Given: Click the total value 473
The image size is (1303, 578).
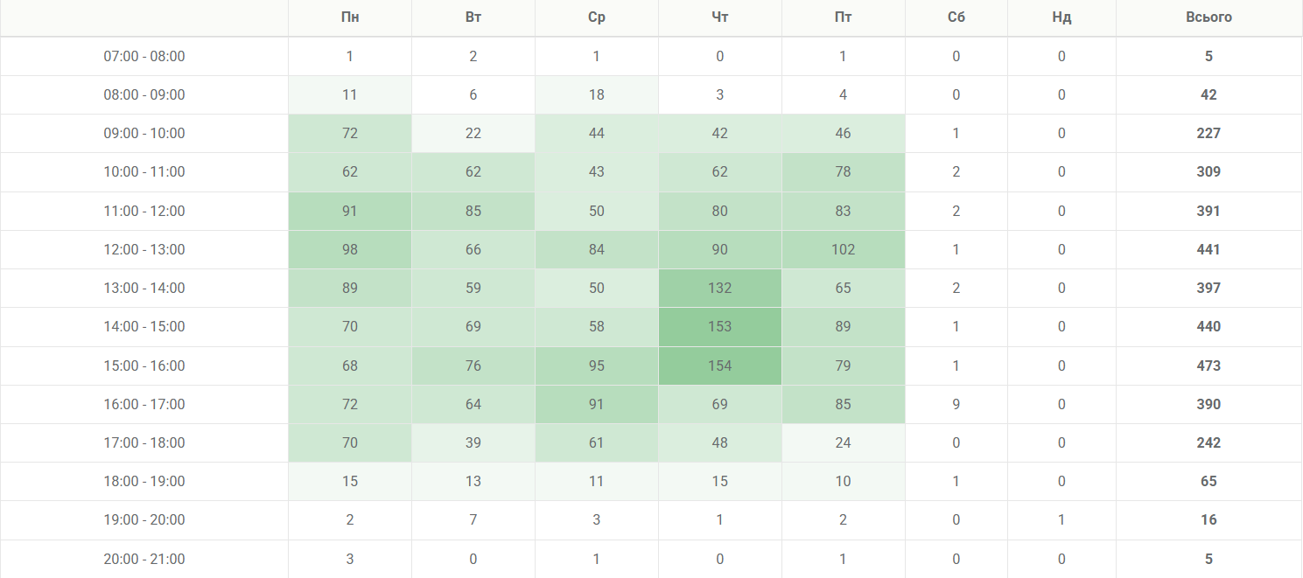Looking at the screenshot, I should 1208,366.
